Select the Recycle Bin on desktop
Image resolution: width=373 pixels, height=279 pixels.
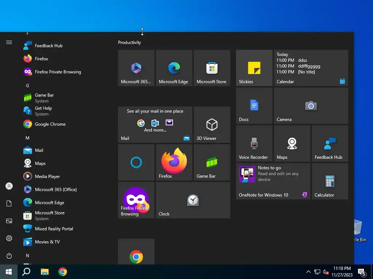360,230
